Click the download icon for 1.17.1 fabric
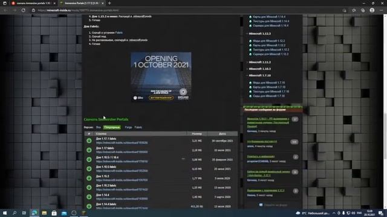This screenshot has width=387, height=217. (89, 140)
